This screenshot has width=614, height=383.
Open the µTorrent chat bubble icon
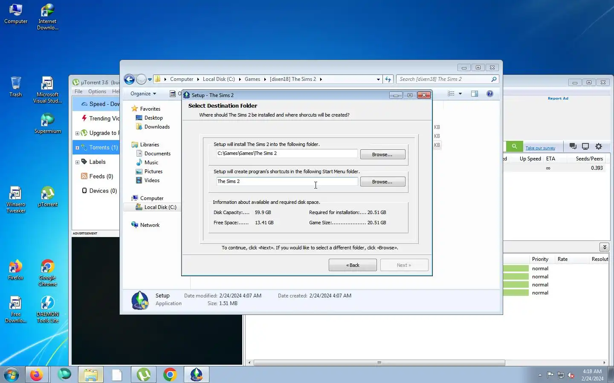573,146
